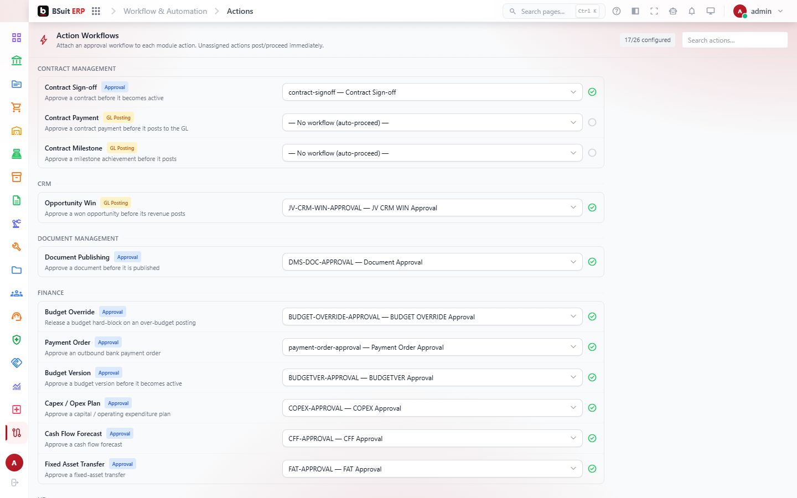Click the green check for Opportunity Win
The height and width of the screenshot is (498, 797).
[592, 207]
